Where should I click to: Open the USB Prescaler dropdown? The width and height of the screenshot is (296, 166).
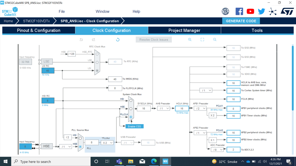click(x=127, y=143)
